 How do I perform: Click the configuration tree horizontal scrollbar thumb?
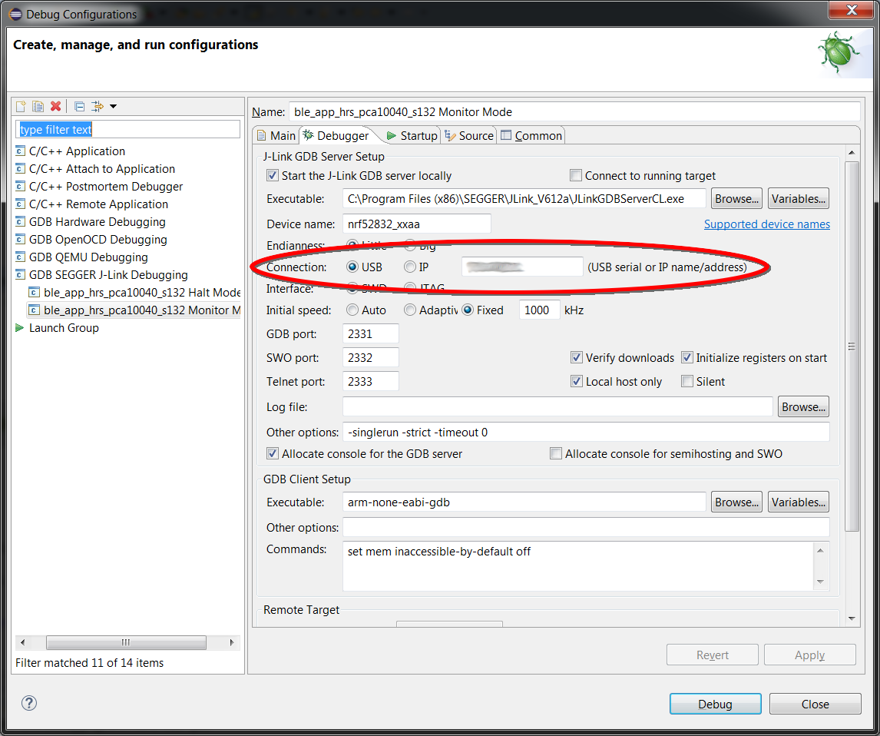tap(126, 642)
